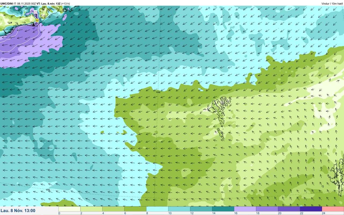
Task: Click the light teal 10–12 legend swatch
Action: click(x=179, y=209)
